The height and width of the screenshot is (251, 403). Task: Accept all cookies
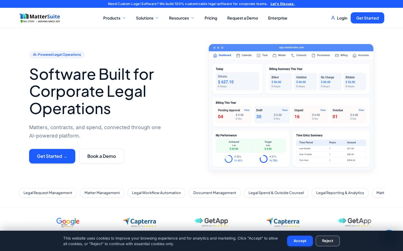tap(300, 241)
